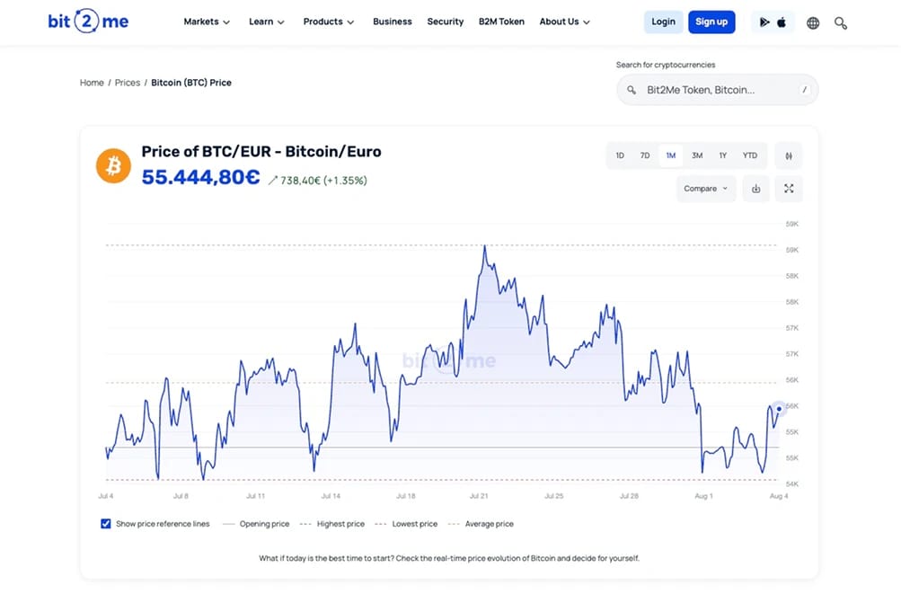Open the Security page
Viewport: 901px width, 594px height.
(446, 22)
